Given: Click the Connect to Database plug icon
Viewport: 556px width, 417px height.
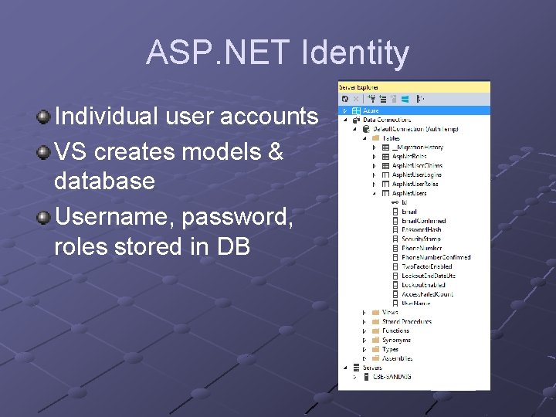Looking at the screenshot, I should pos(371,99).
